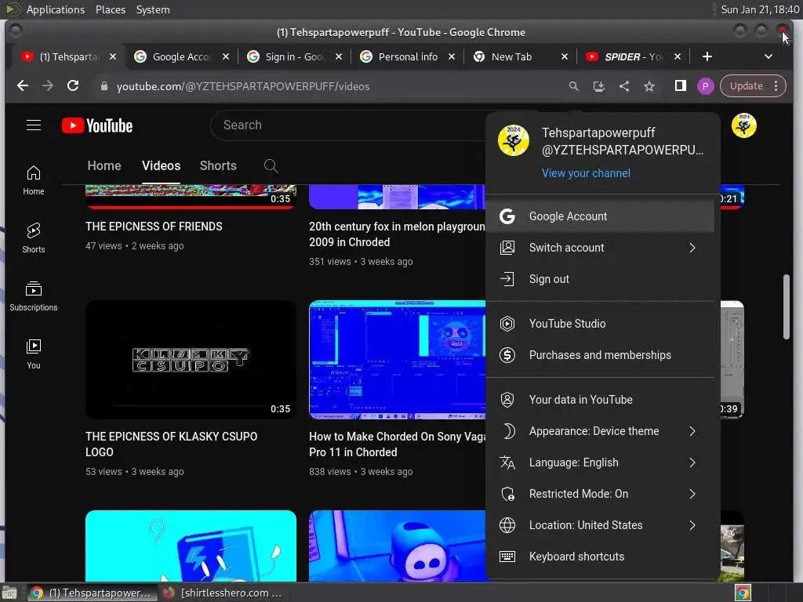Open Shorts in the left sidebar
The image size is (803, 602).
(33, 238)
